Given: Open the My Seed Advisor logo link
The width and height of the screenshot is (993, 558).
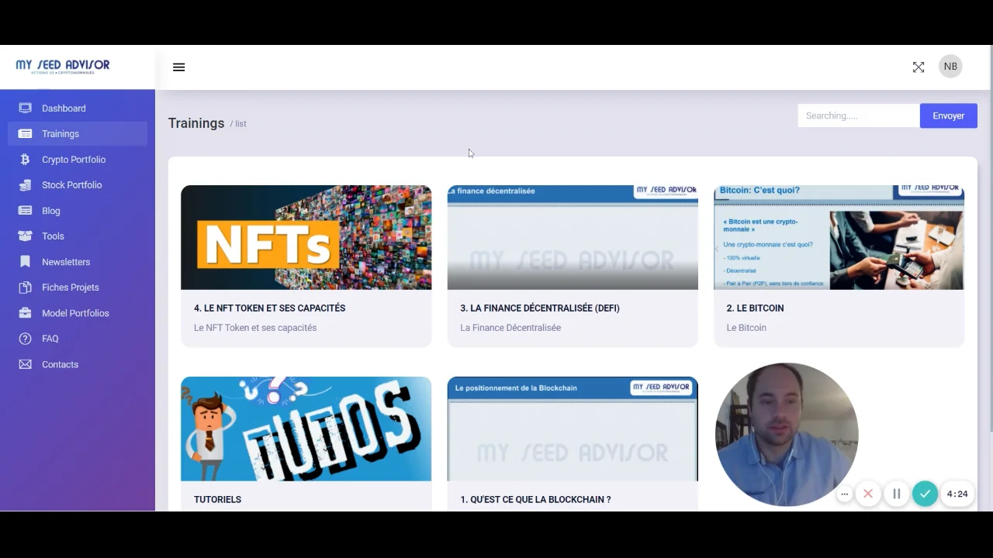Looking at the screenshot, I should click(63, 67).
